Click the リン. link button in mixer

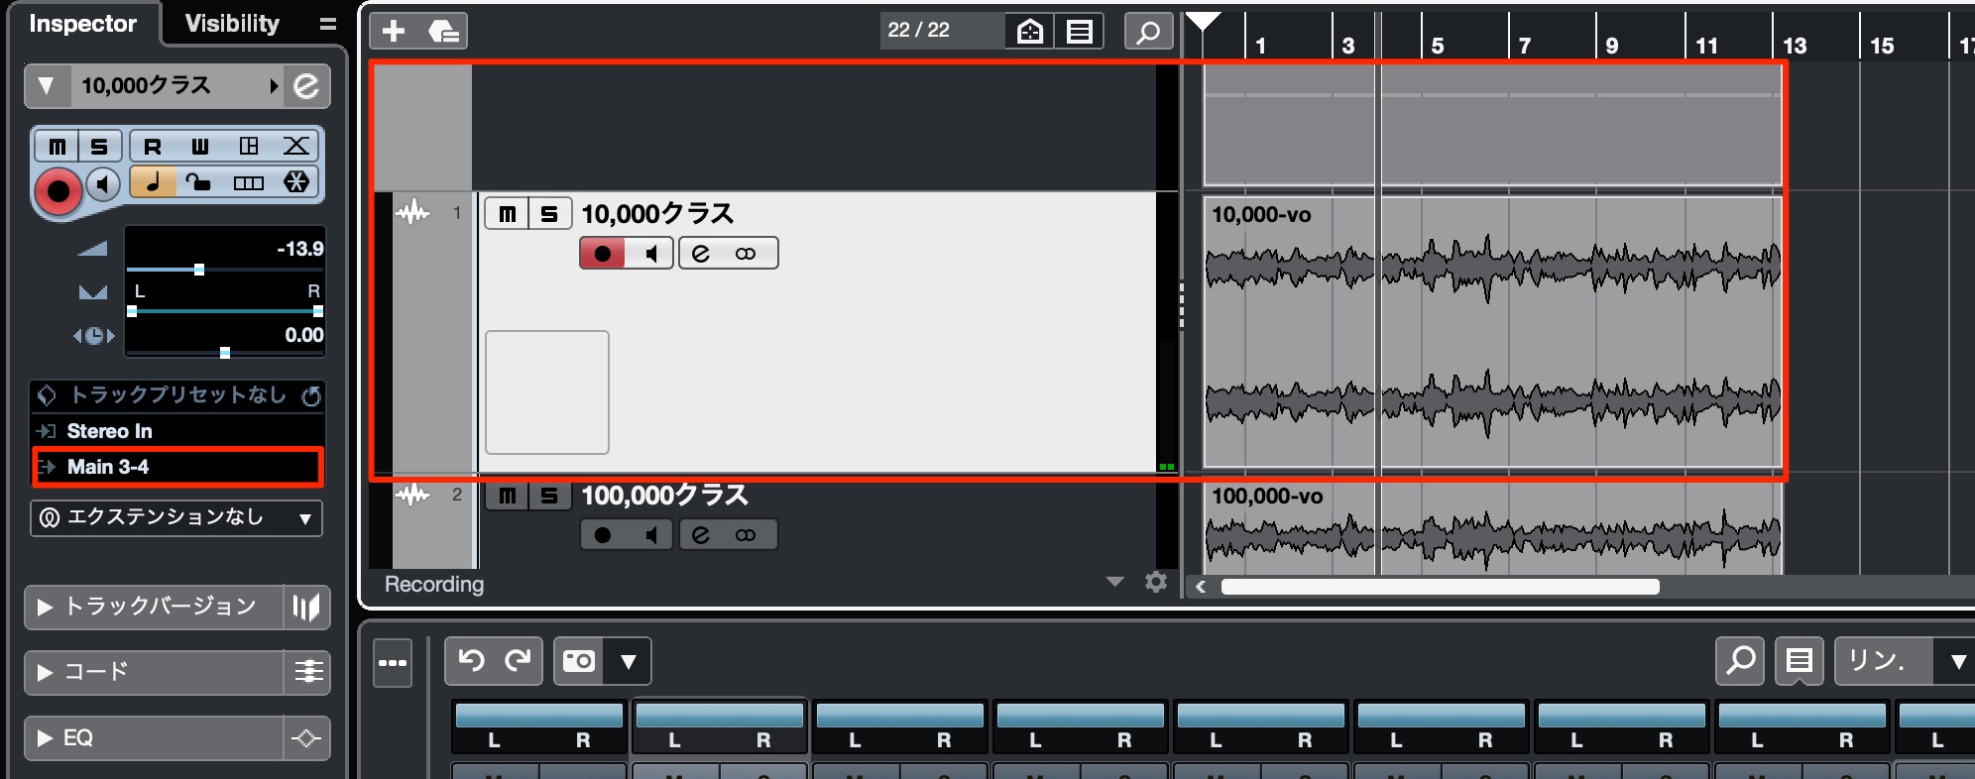pyautogui.click(x=1883, y=661)
